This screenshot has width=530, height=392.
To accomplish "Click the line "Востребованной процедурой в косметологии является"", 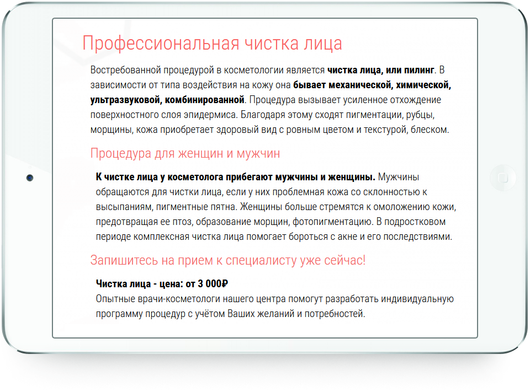I will pyautogui.click(x=208, y=70).
